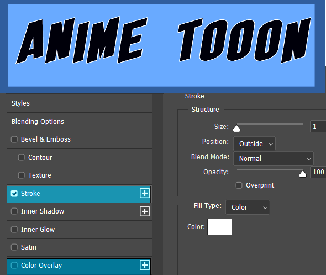Open the Position dropdown set to Outside
This screenshot has width=326, height=275.
coord(254,144)
